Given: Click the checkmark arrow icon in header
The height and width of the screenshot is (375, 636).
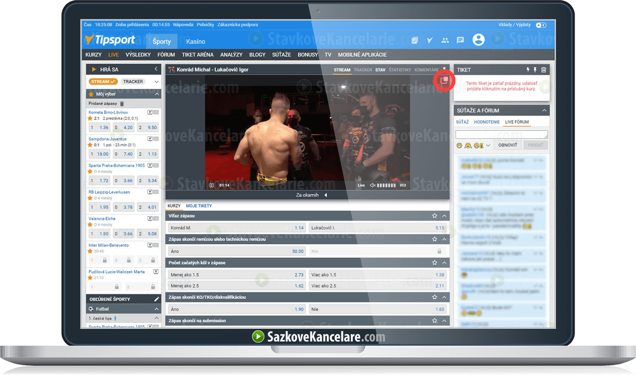Looking at the screenshot, I should tap(430, 40).
